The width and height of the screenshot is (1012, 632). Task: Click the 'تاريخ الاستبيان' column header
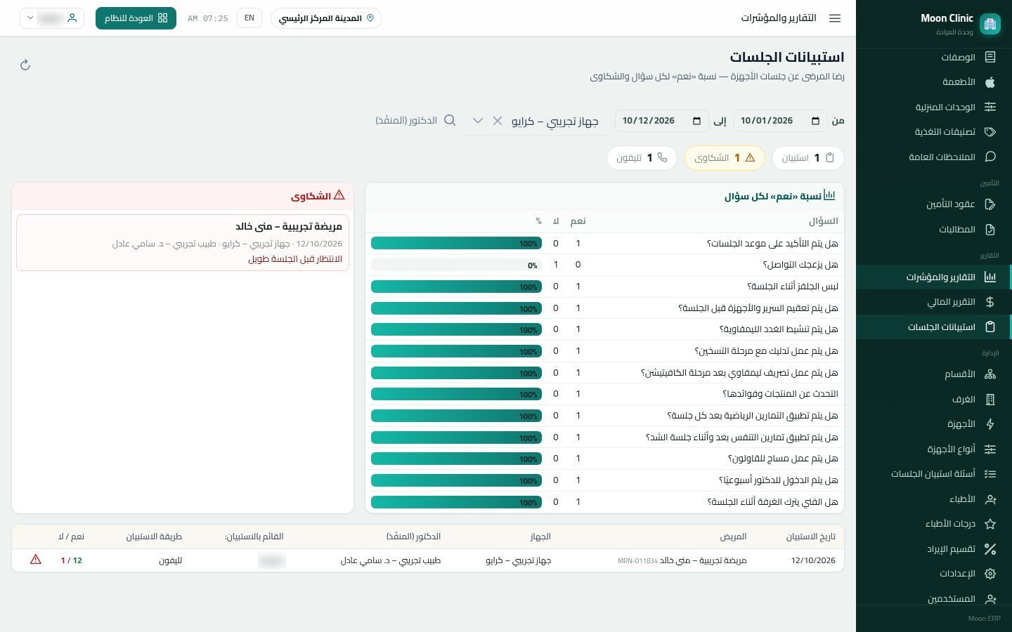pyautogui.click(x=811, y=536)
